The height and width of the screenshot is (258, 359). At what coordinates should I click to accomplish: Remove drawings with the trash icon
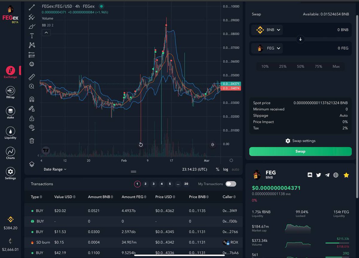tap(32, 141)
